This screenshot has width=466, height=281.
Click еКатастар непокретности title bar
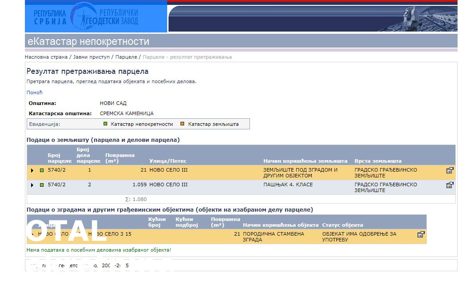click(241, 41)
